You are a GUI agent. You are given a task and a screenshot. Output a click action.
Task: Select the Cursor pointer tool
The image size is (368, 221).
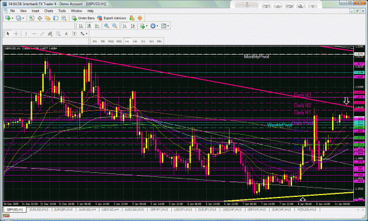[x=8, y=34]
